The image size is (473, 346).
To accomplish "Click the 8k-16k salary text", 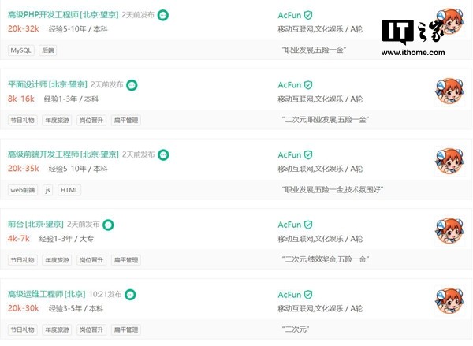I will [x=21, y=99].
